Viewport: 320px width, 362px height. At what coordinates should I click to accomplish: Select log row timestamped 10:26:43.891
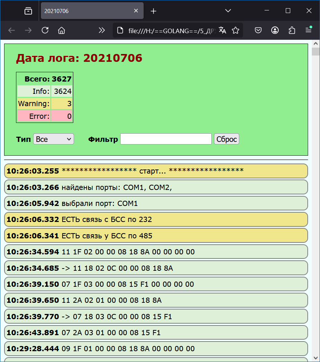(x=156, y=333)
